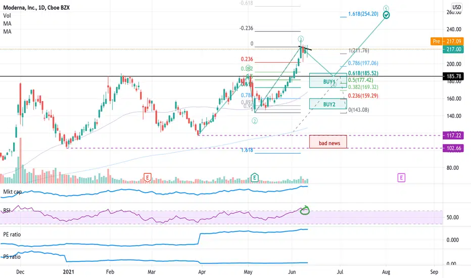Click the Sep label on the time axis
471x278 pixels.
434,272
